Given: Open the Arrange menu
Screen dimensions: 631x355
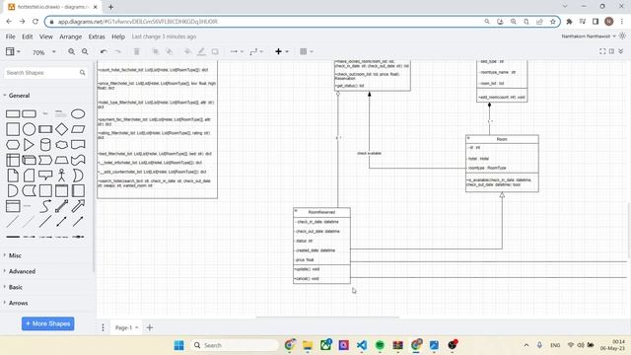Looking at the screenshot, I should point(70,36).
